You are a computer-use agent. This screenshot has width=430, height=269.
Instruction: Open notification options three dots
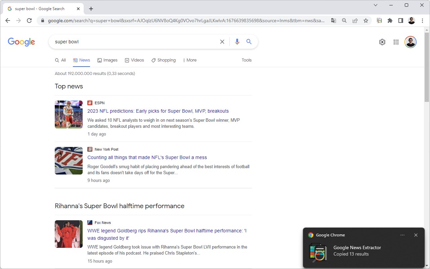[x=402, y=235]
